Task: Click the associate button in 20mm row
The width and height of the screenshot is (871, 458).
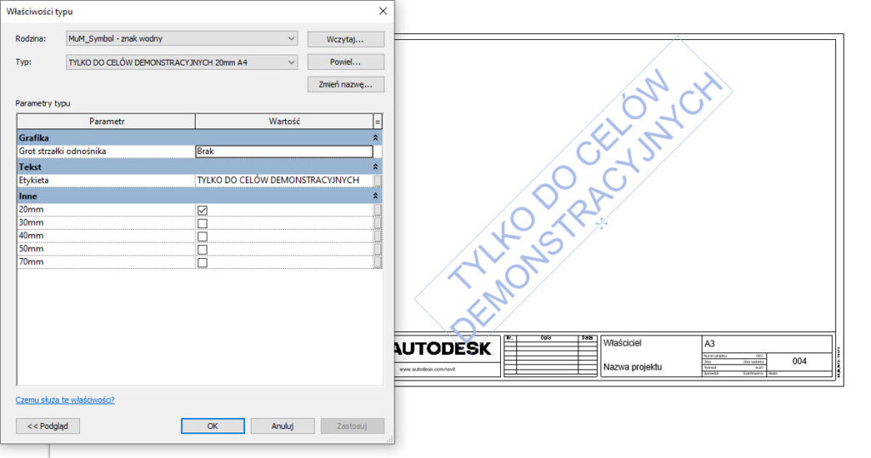Action: [x=378, y=210]
